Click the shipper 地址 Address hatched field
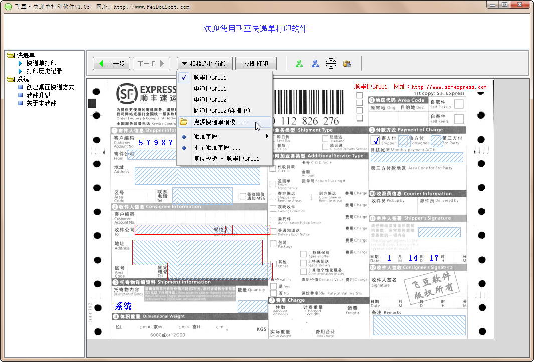Image resolution: width=534 pixels, height=362 pixels. coord(198,176)
